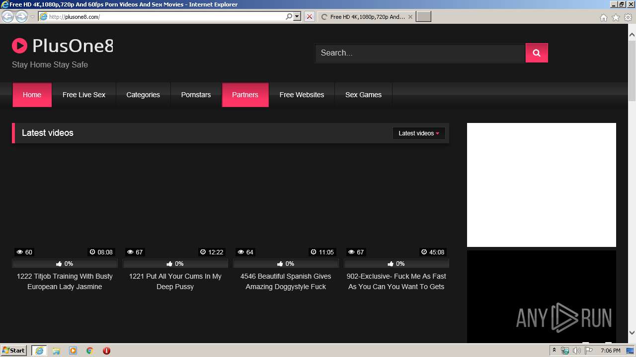Open the video title starting with 902-Exclusive
The width and height of the screenshot is (636, 357).
click(397, 282)
